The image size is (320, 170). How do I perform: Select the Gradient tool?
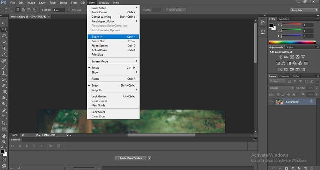(4, 92)
